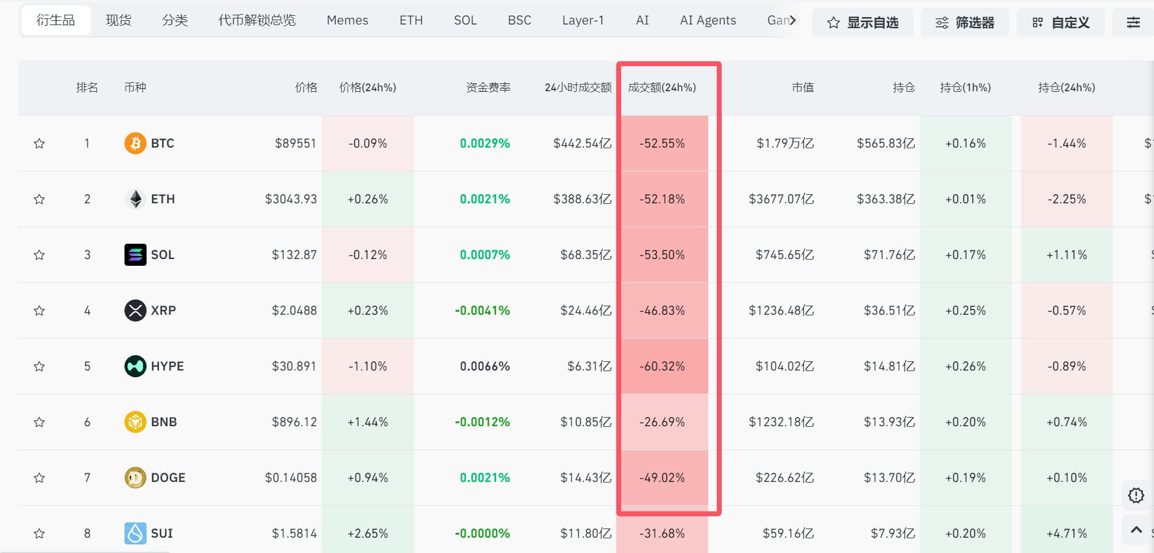Open the 筛选器 filter options
The image size is (1154, 553).
pyautogui.click(x=965, y=23)
